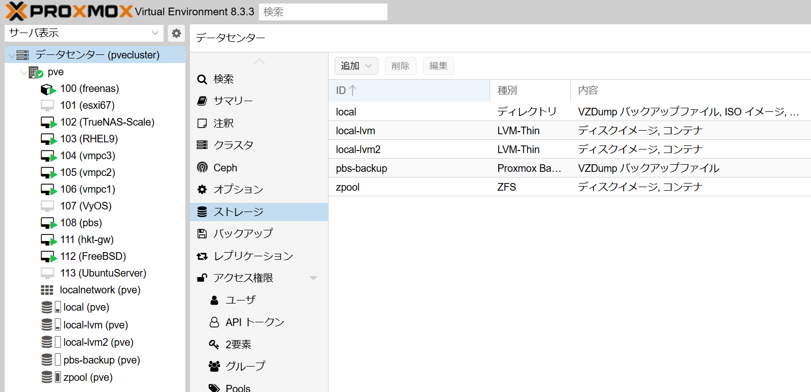Select the local-lvm storage row

pyautogui.click(x=570, y=131)
